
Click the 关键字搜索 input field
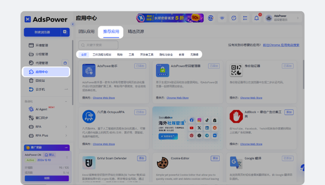pos(98,45)
